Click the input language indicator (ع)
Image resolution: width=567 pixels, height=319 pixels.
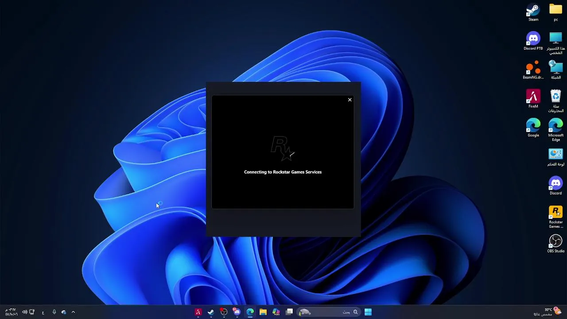pos(43,312)
